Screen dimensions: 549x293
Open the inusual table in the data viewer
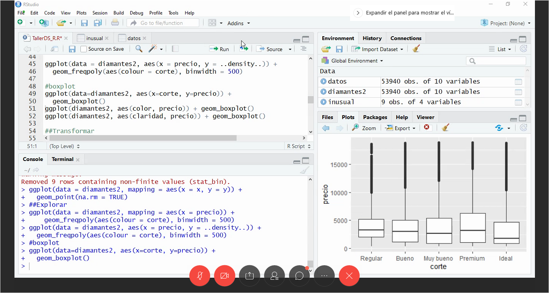click(x=518, y=102)
